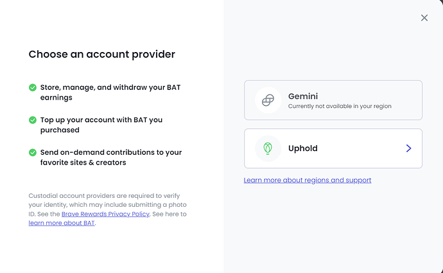This screenshot has height=273, width=443.
Task: Follow the 'learn more about BAT' link
Action: pyautogui.click(x=62, y=223)
